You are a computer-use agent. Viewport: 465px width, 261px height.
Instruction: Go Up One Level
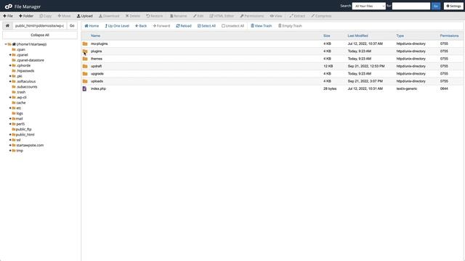(117, 26)
